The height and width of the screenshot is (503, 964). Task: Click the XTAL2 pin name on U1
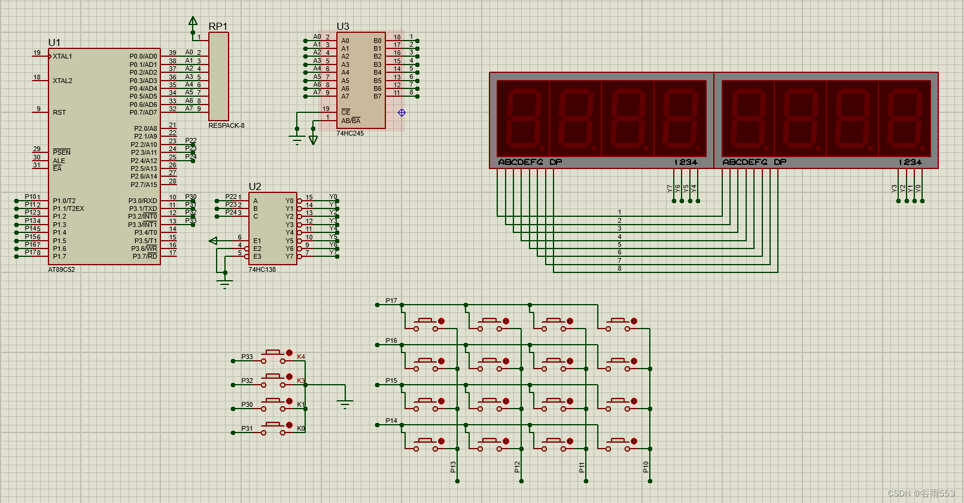click(x=62, y=81)
